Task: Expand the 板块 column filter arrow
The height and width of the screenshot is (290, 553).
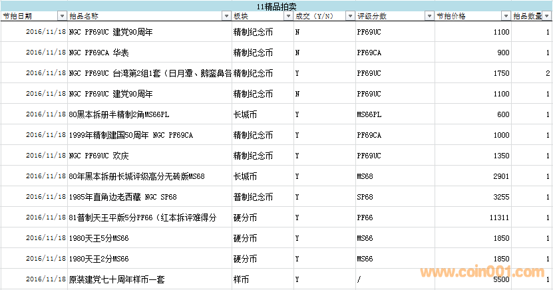Action: click(287, 15)
